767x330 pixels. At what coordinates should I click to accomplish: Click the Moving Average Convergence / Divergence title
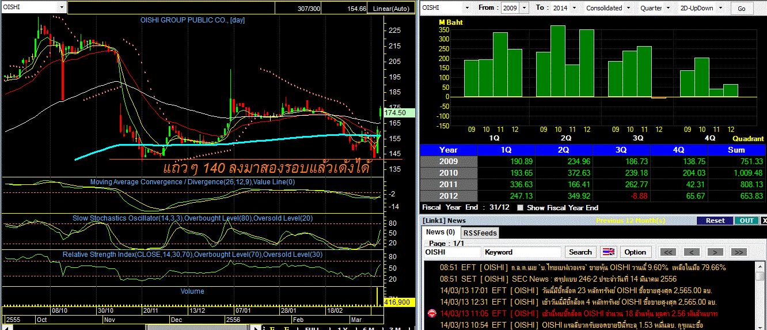click(x=193, y=182)
